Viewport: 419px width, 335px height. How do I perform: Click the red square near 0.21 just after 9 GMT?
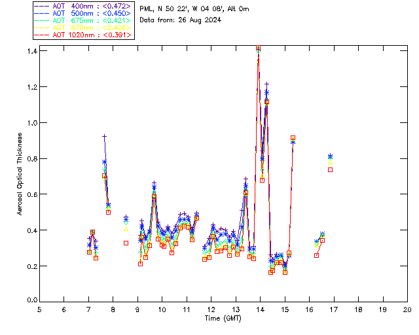(141, 264)
